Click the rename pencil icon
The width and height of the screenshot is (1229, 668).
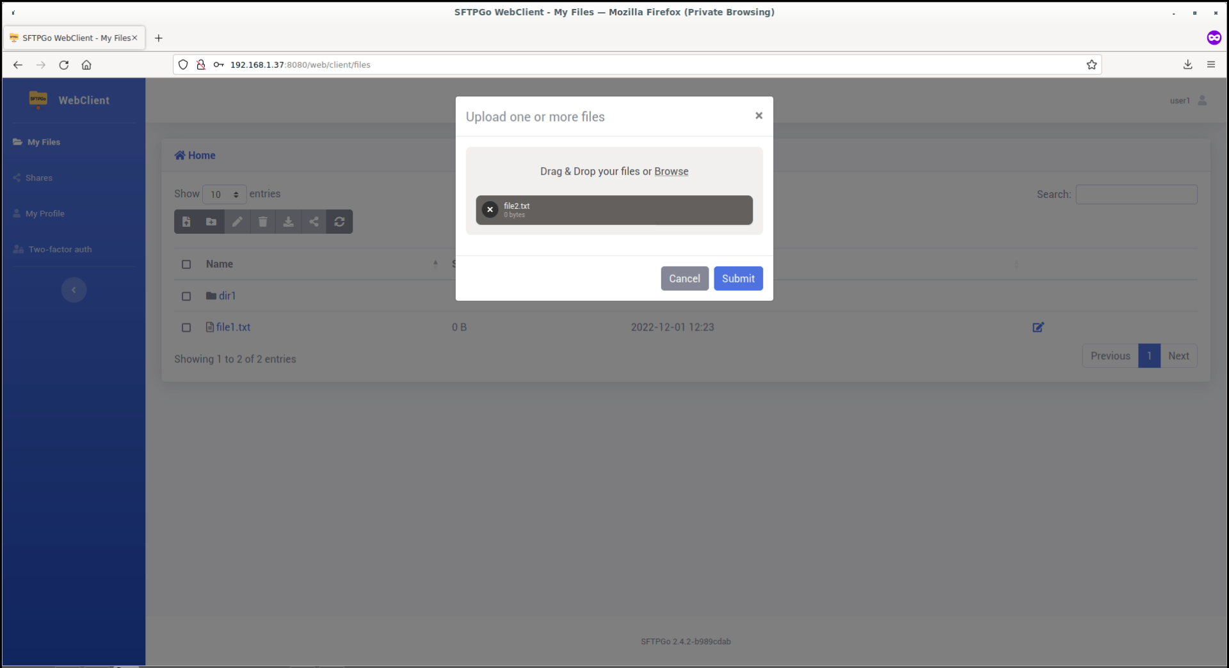pos(237,222)
